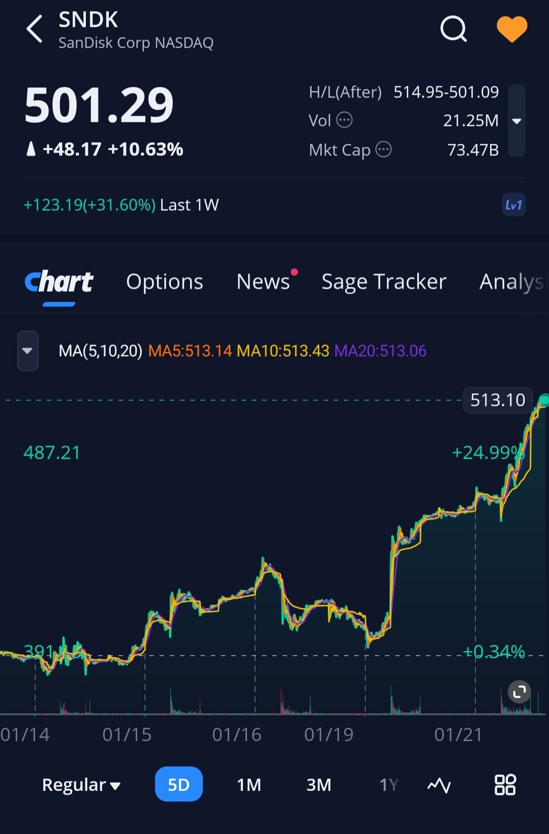This screenshot has width=549, height=834.
Task: Tap the 01/21 date axis label
Action: (459, 734)
